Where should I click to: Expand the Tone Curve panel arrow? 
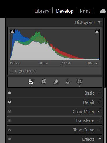click(100, 130)
